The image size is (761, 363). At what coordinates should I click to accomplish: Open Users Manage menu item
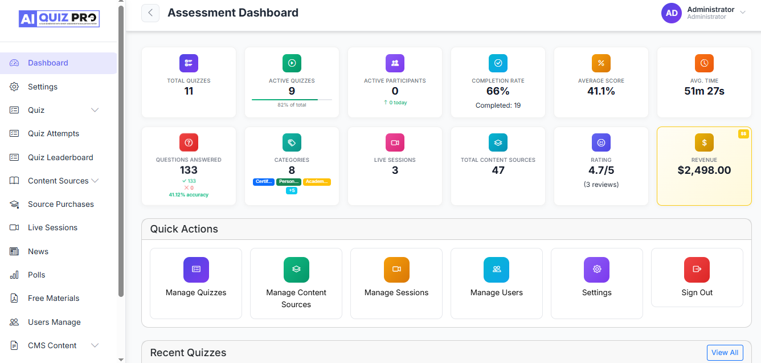pyautogui.click(x=58, y=322)
